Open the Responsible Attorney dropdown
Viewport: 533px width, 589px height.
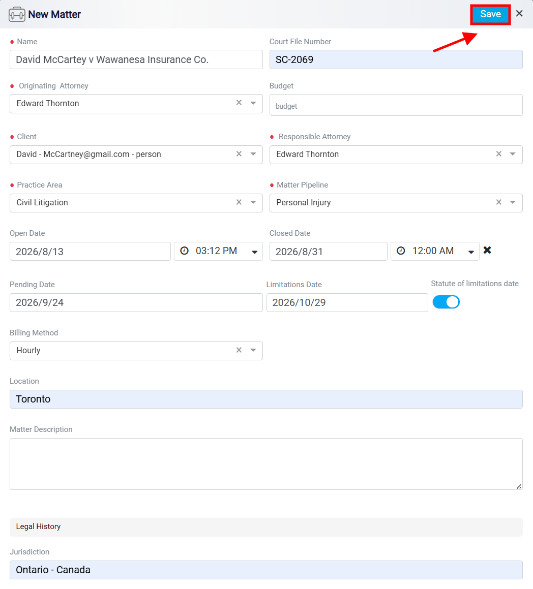(x=513, y=154)
